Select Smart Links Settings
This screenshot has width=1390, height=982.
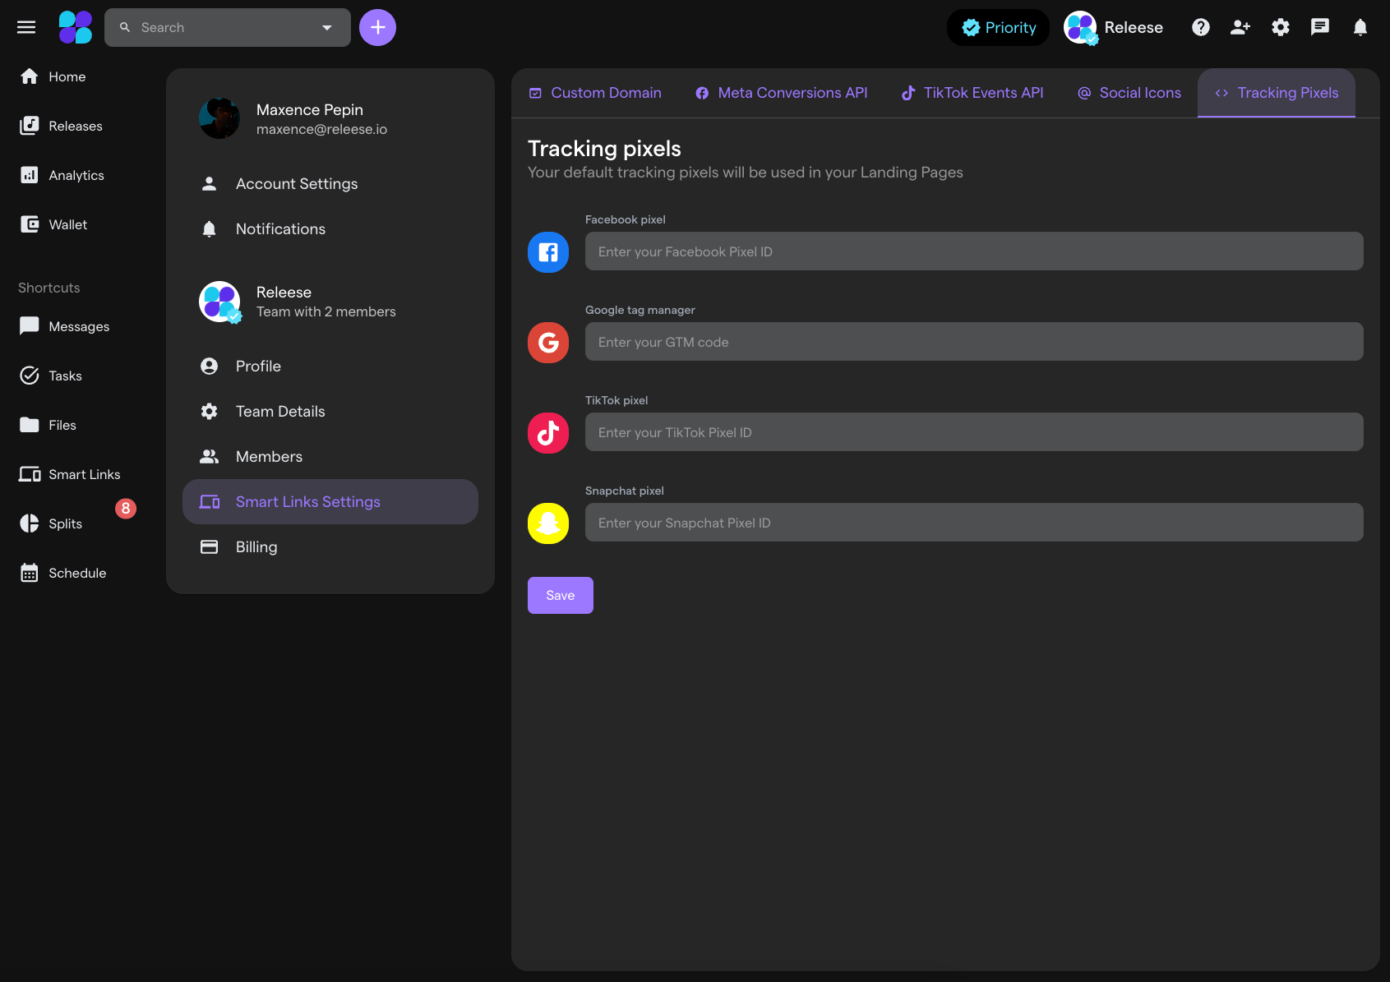pos(330,501)
